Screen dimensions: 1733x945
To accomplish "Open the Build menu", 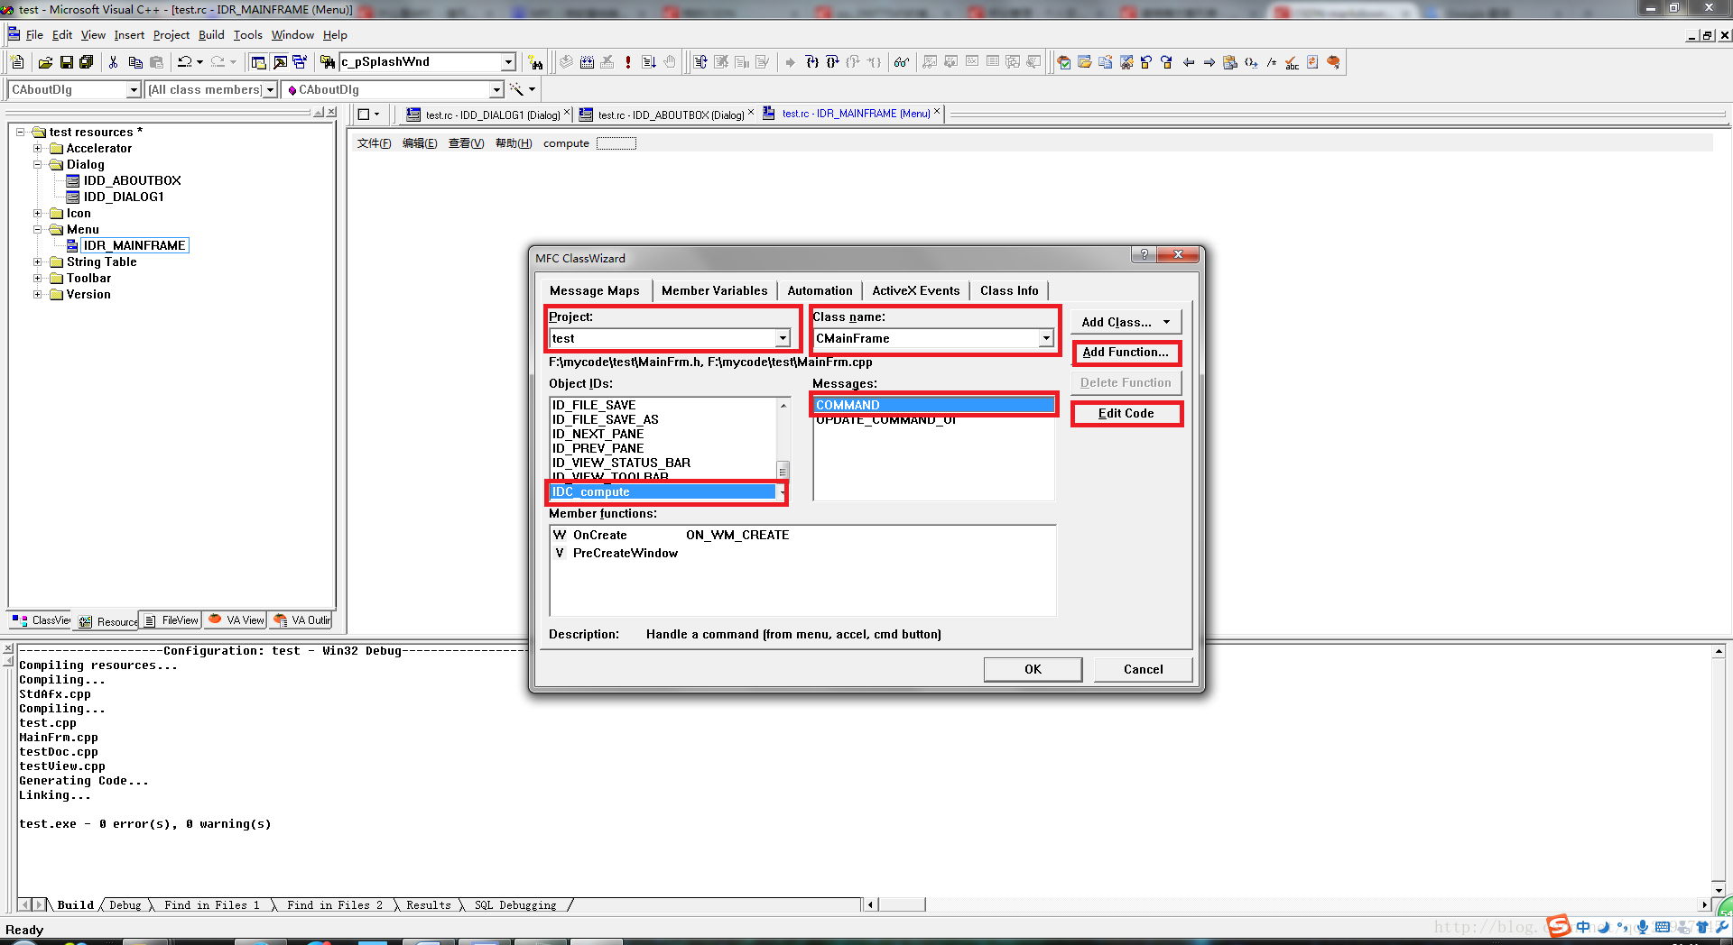I will click(211, 35).
